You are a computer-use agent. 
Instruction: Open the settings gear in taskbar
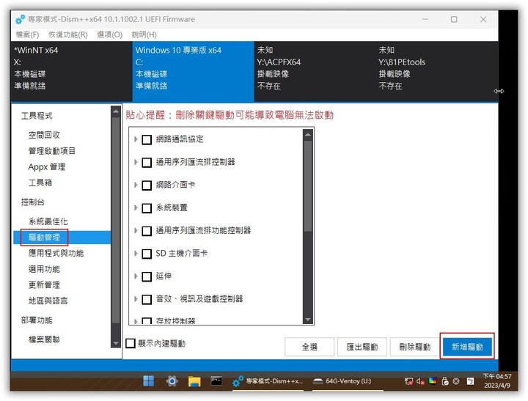click(172, 381)
